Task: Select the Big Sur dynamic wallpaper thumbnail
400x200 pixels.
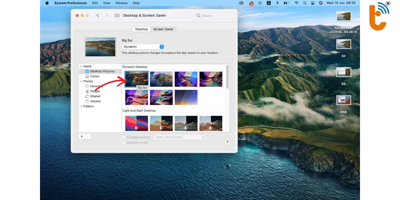Action: click(137, 79)
